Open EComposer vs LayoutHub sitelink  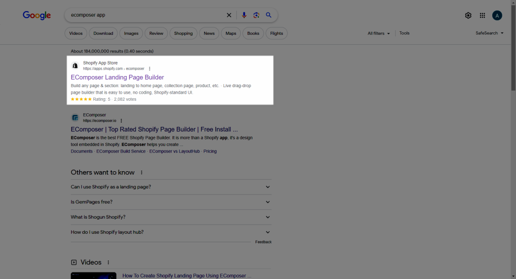174,152
